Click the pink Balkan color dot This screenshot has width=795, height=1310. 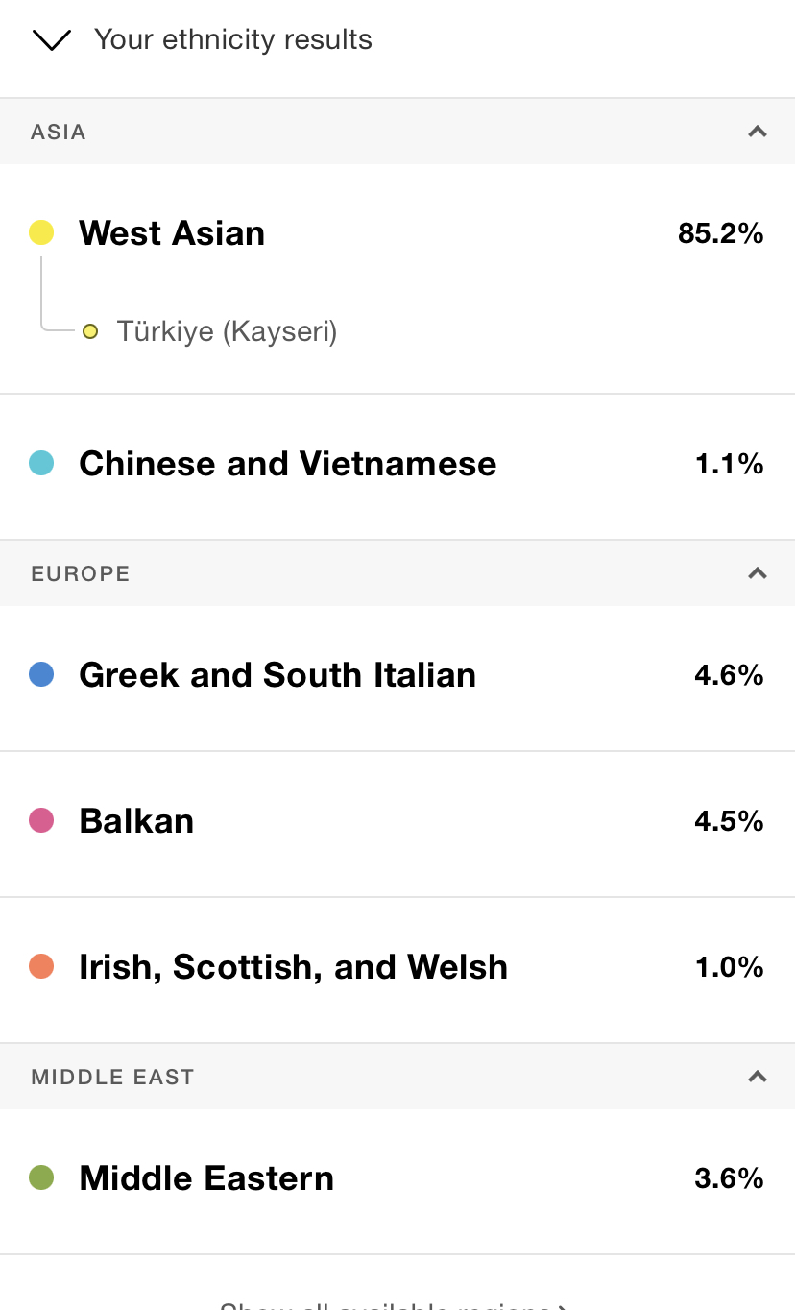click(x=41, y=821)
